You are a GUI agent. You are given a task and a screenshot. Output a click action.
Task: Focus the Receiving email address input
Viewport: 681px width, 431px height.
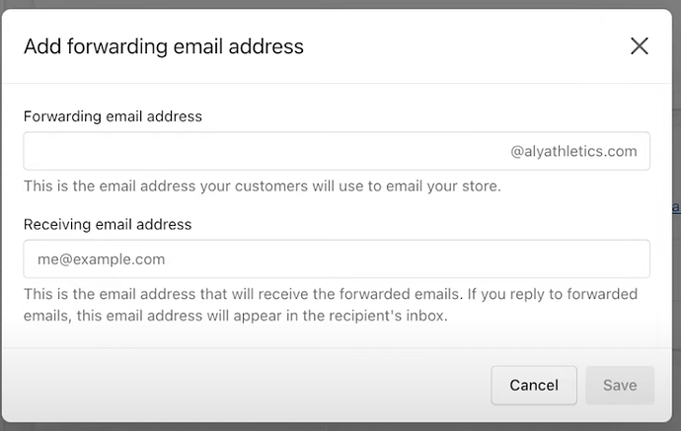(x=336, y=259)
